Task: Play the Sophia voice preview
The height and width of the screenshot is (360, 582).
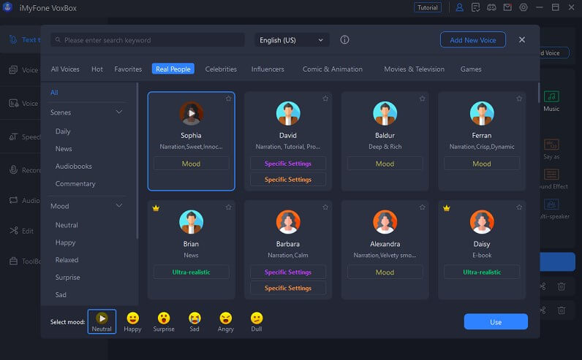Action: pyautogui.click(x=191, y=113)
